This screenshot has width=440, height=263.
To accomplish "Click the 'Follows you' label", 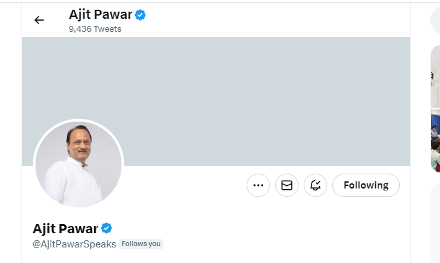I will click(x=141, y=244).
